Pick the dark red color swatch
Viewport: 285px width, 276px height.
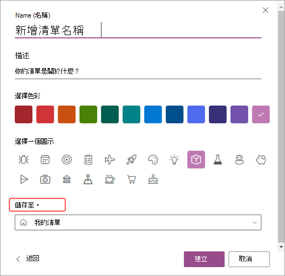24,114
